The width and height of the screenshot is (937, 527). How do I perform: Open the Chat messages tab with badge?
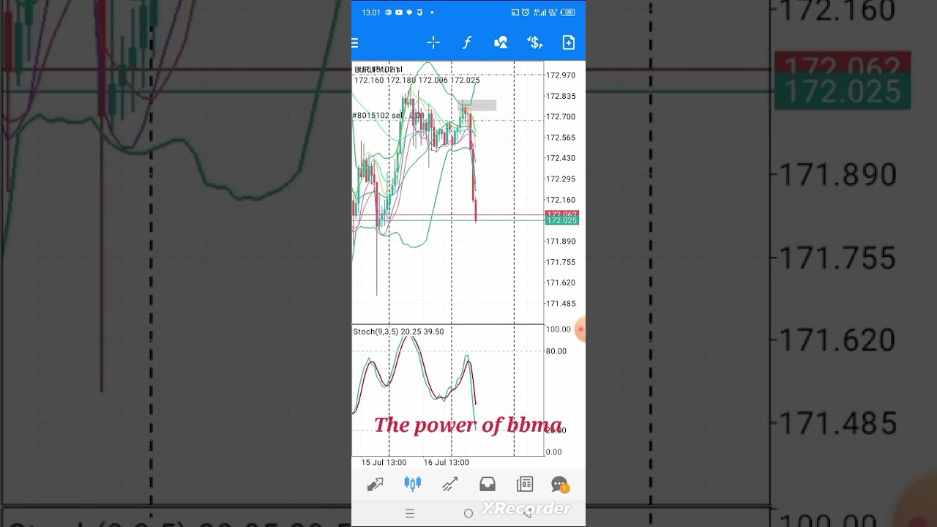pos(560,485)
